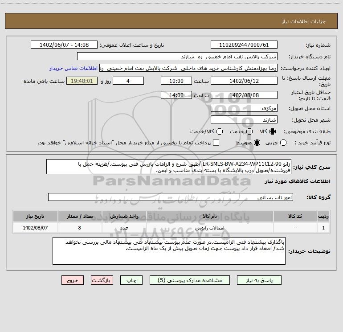Click the buyer notes text area
343x332 pixels.
pos(169,251)
